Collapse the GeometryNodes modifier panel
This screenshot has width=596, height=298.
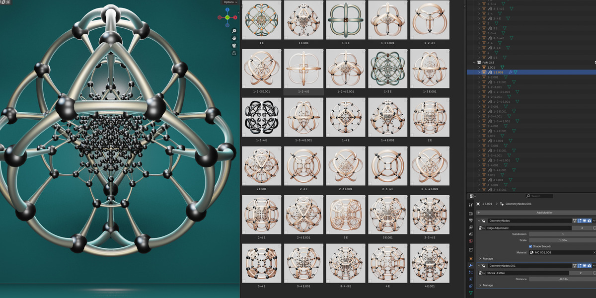479,221
